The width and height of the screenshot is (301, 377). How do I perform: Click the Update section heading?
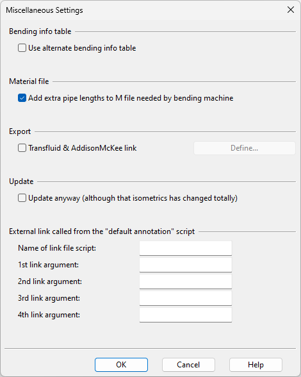point(21,181)
